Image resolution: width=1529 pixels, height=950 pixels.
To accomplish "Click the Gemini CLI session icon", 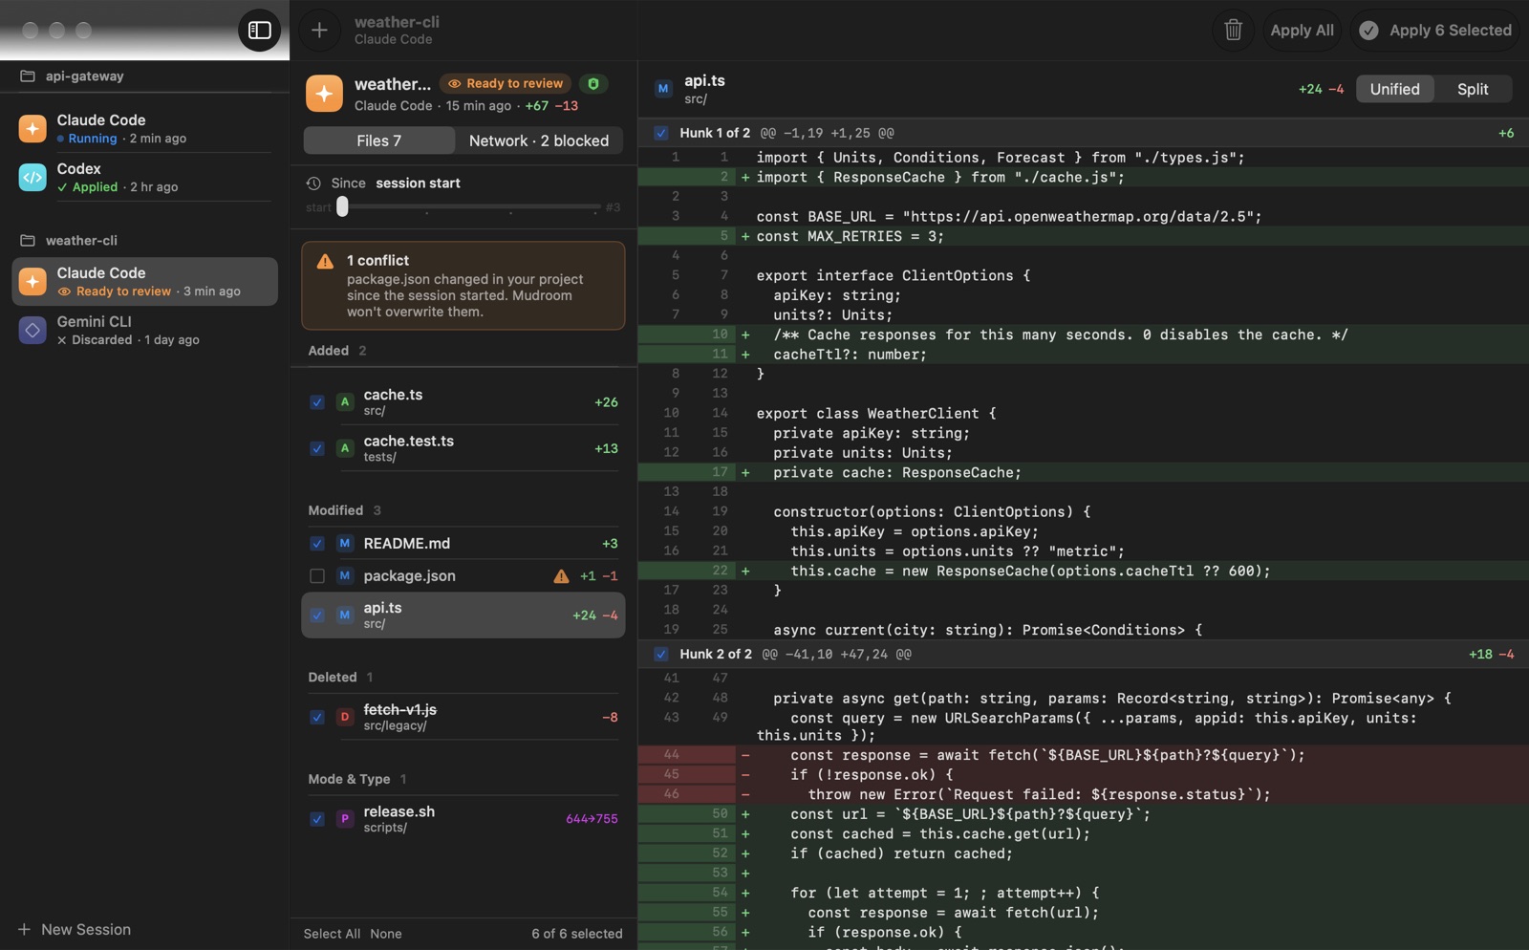I will click(x=32, y=330).
